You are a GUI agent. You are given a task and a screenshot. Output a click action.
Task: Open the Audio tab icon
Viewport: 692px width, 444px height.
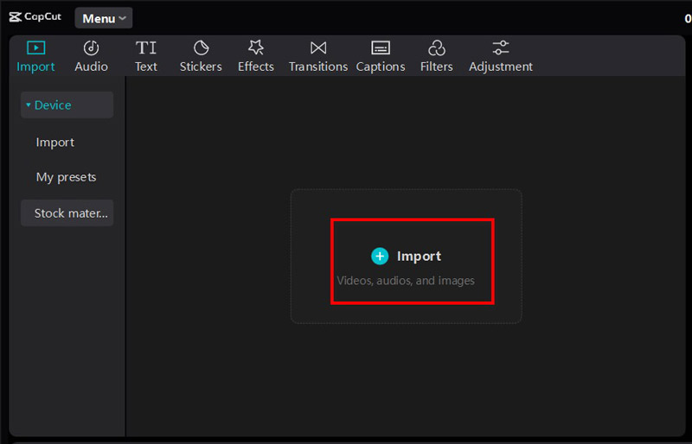pyautogui.click(x=92, y=48)
